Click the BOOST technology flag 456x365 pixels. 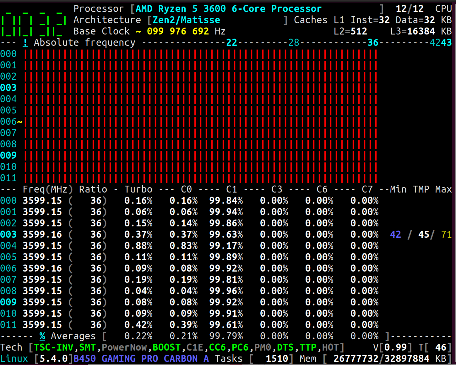[x=166, y=347]
